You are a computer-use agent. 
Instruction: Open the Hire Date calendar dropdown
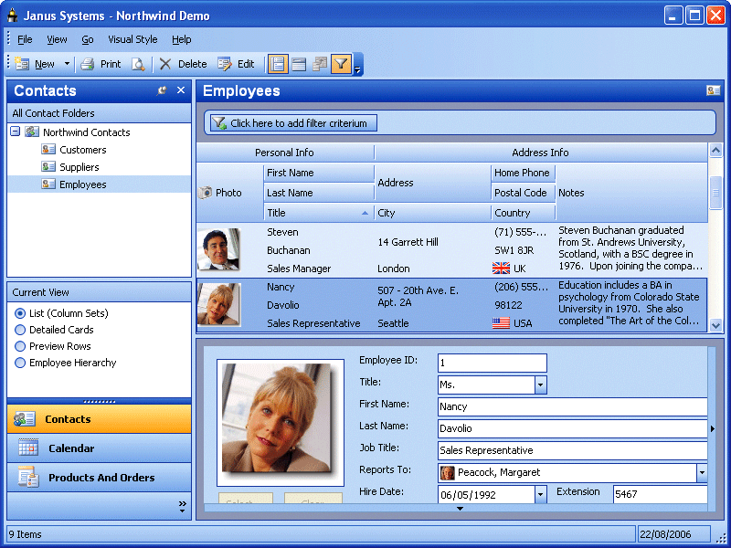pyautogui.click(x=541, y=494)
